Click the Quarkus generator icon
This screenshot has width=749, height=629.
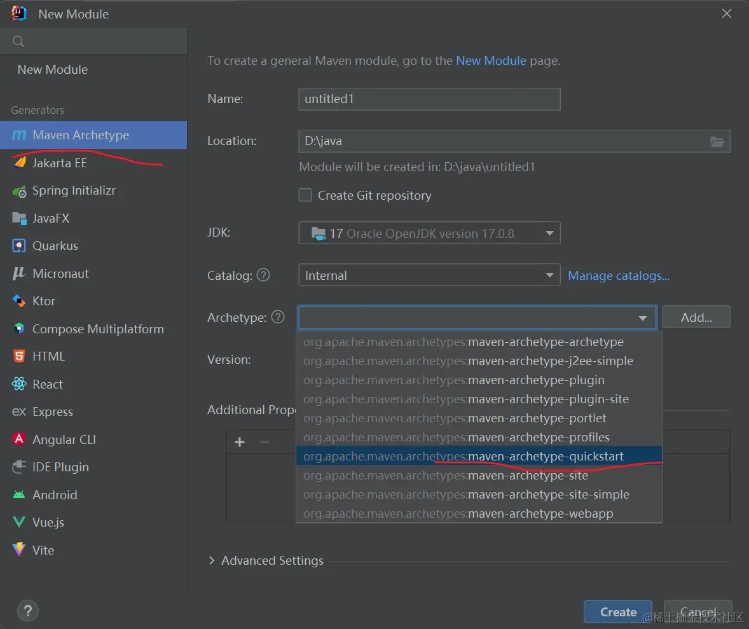click(20, 246)
